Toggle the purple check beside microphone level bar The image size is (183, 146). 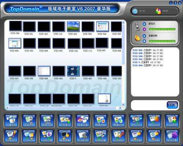(144, 29)
